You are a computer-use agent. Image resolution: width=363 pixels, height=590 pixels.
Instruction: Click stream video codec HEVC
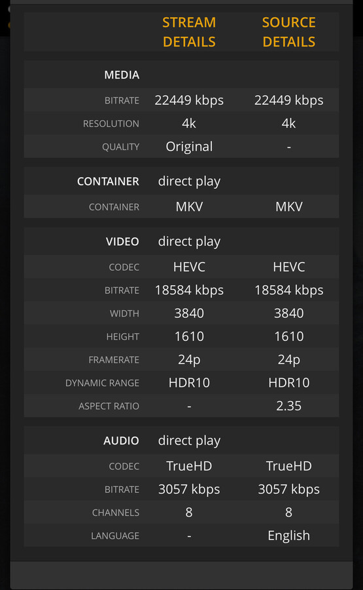pos(189,267)
